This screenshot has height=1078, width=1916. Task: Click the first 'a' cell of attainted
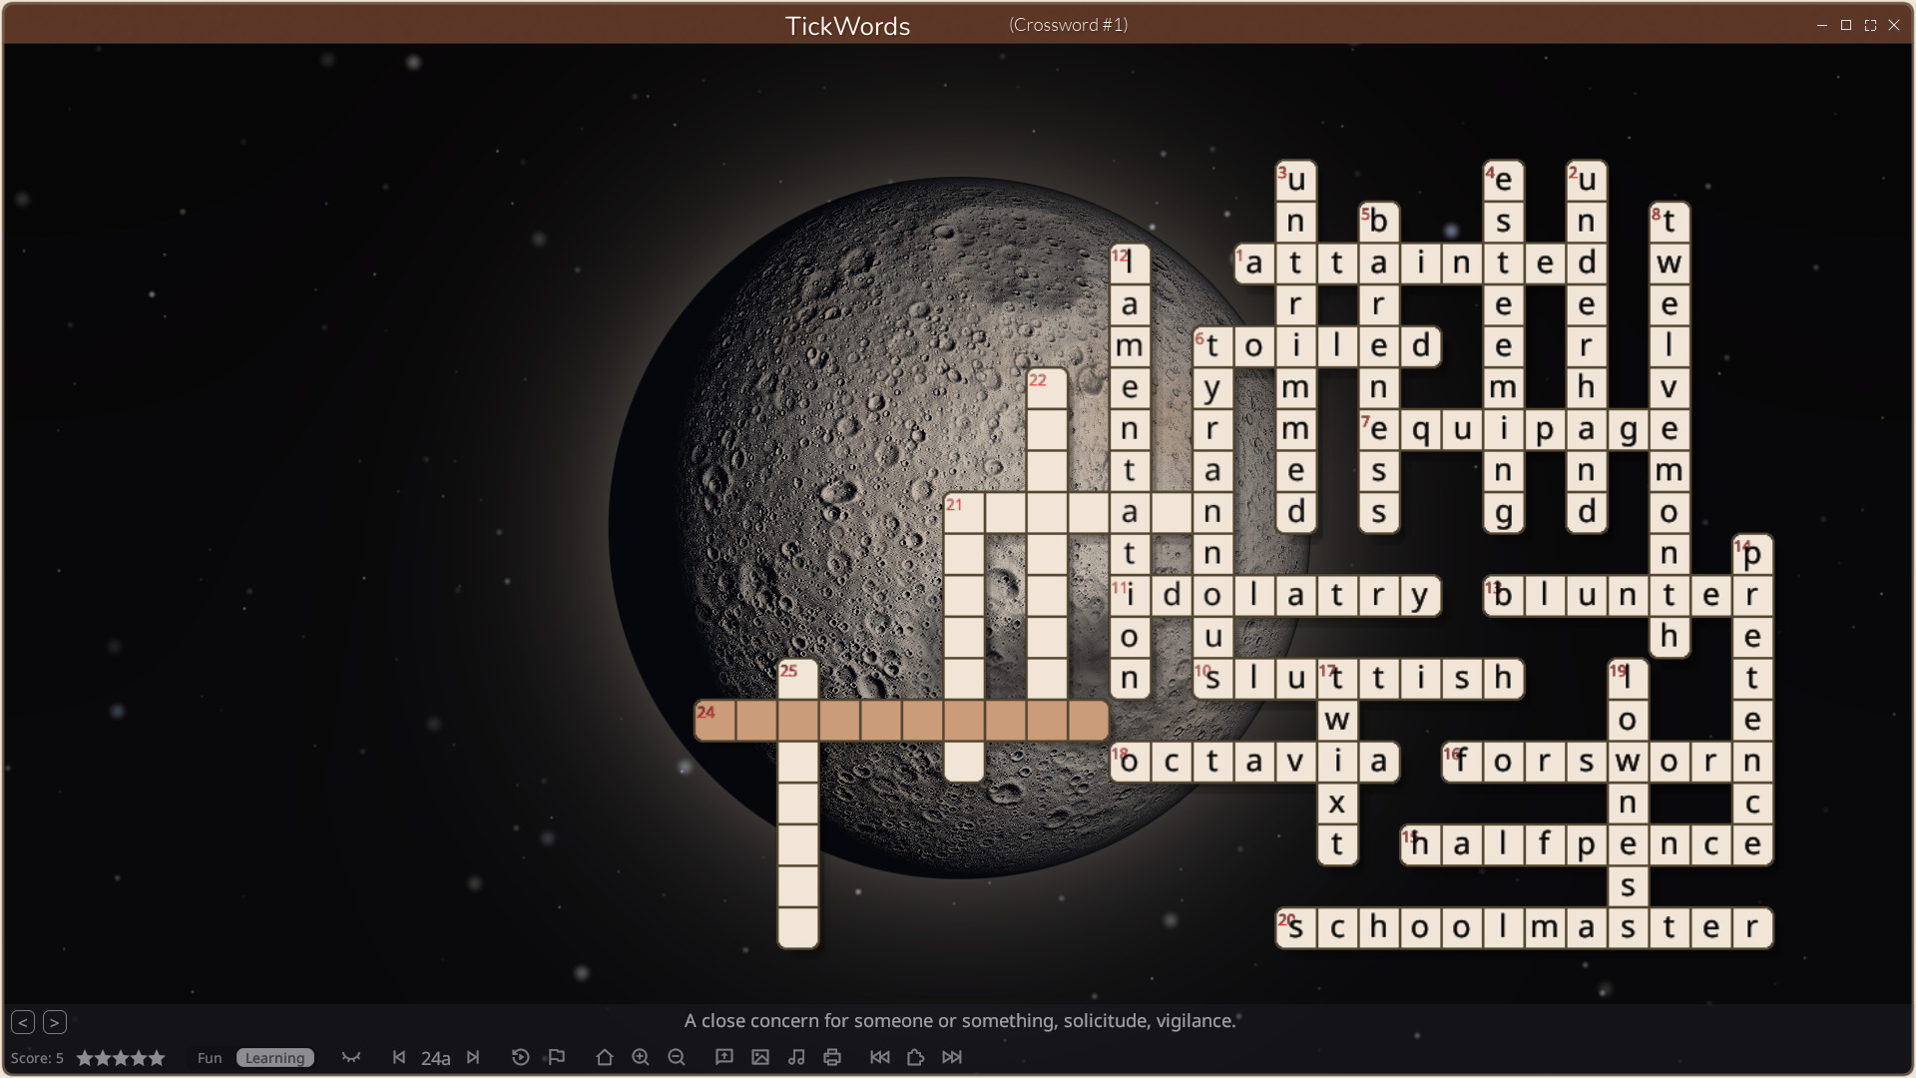coord(1254,264)
